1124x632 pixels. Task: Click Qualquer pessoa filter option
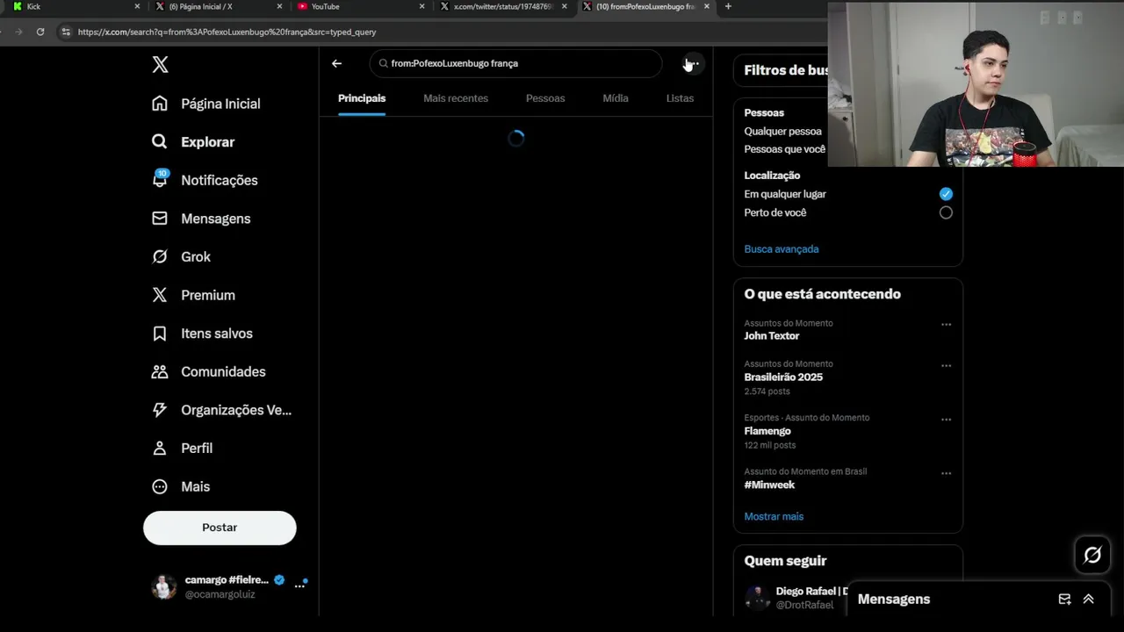click(783, 132)
